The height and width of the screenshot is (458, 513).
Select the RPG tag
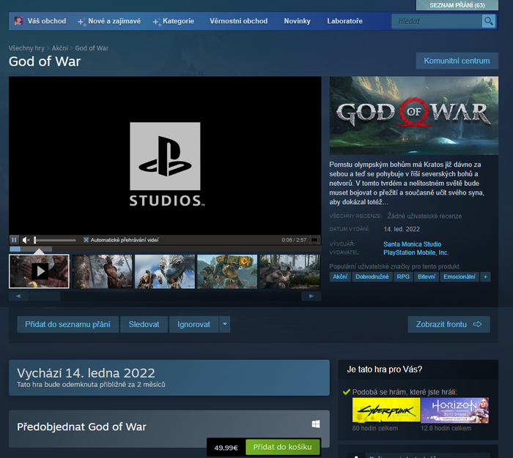[403, 277]
